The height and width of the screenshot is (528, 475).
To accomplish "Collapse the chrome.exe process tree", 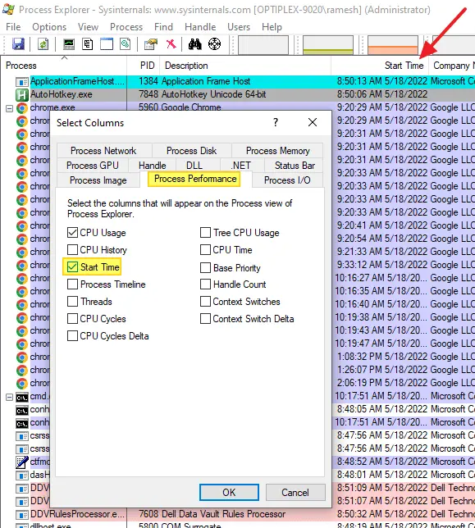I will pyautogui.click(x=9, y=108).
